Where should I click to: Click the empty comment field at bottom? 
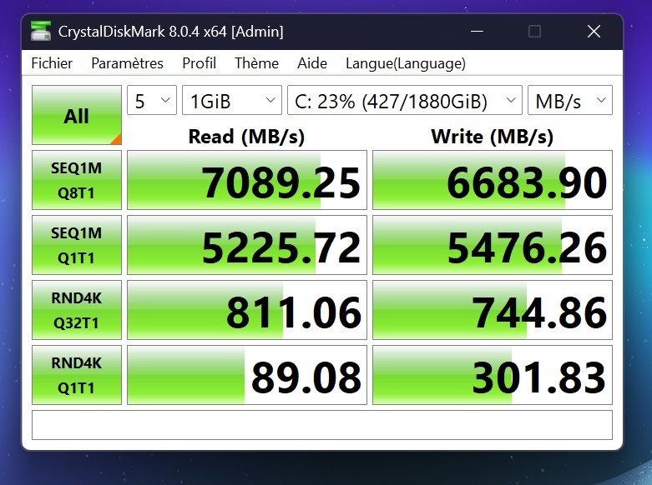tap(322, 425)
